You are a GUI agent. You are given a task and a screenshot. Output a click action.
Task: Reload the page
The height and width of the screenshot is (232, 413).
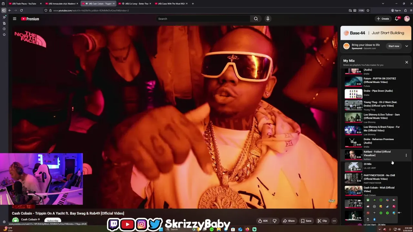point(21,10)
